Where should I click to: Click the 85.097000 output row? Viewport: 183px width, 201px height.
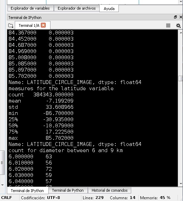41,70
